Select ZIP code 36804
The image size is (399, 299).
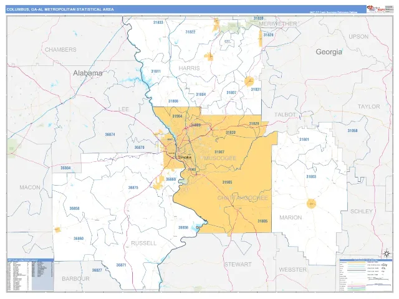pyautogui.click(x=65, y=168)
